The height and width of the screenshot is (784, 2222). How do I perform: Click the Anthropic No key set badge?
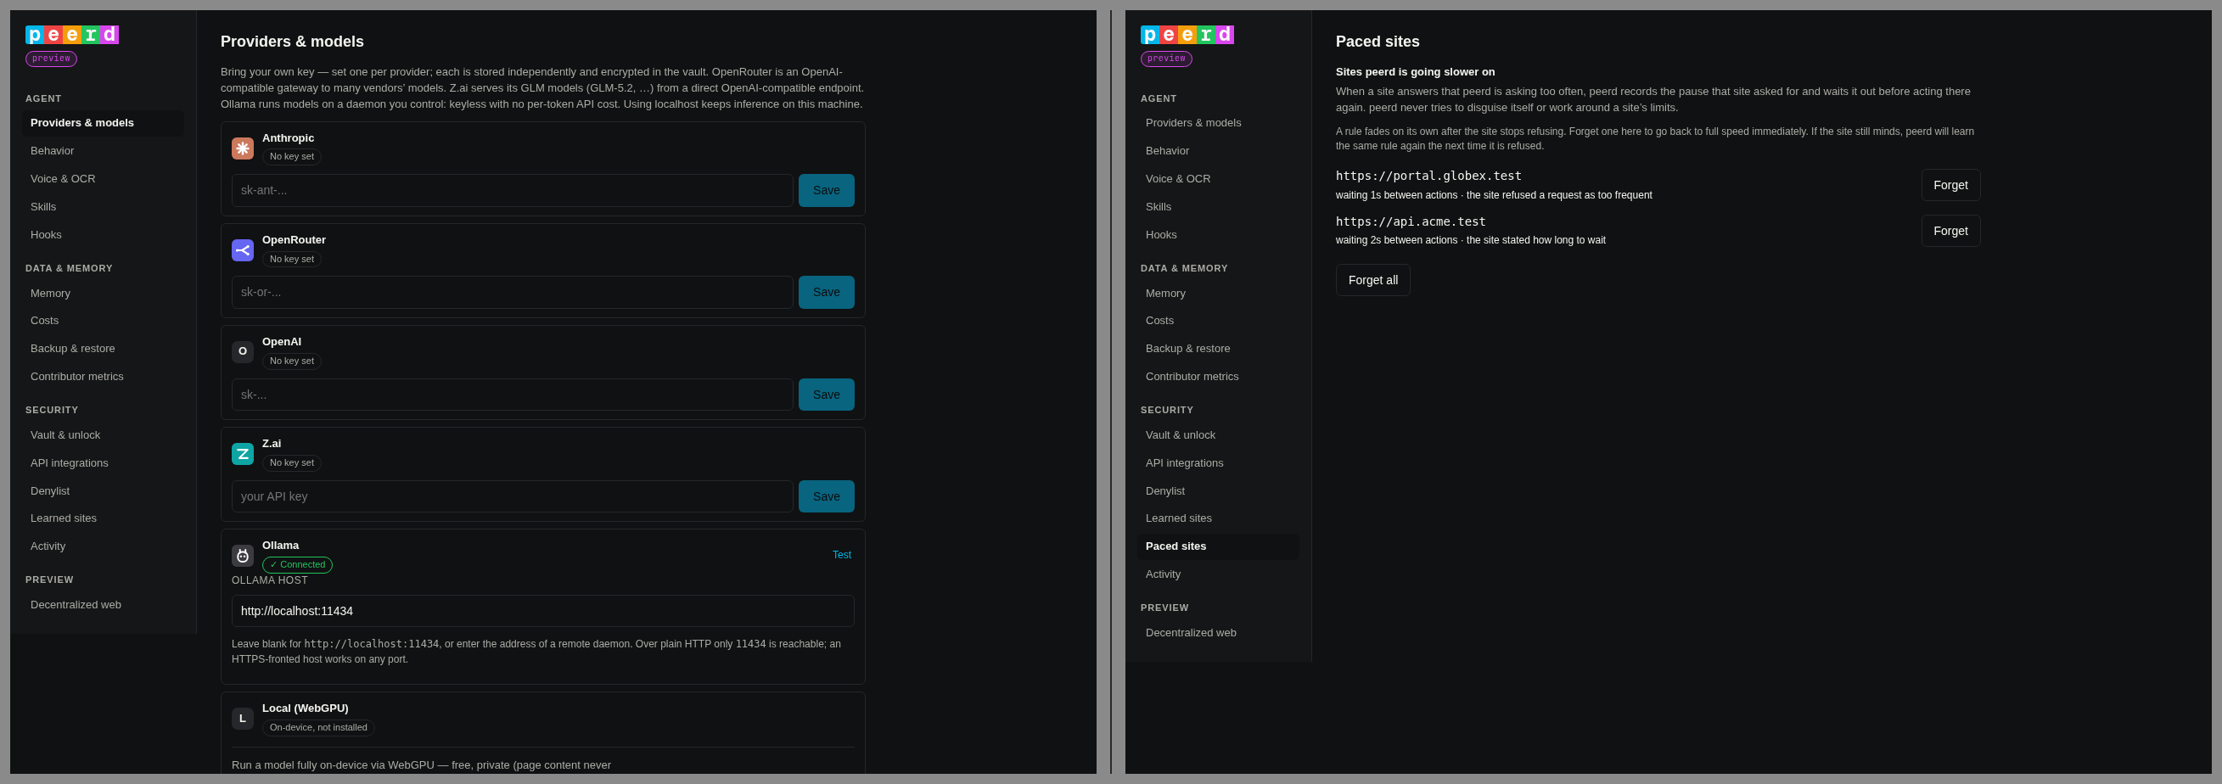click(x=292, y=157)
